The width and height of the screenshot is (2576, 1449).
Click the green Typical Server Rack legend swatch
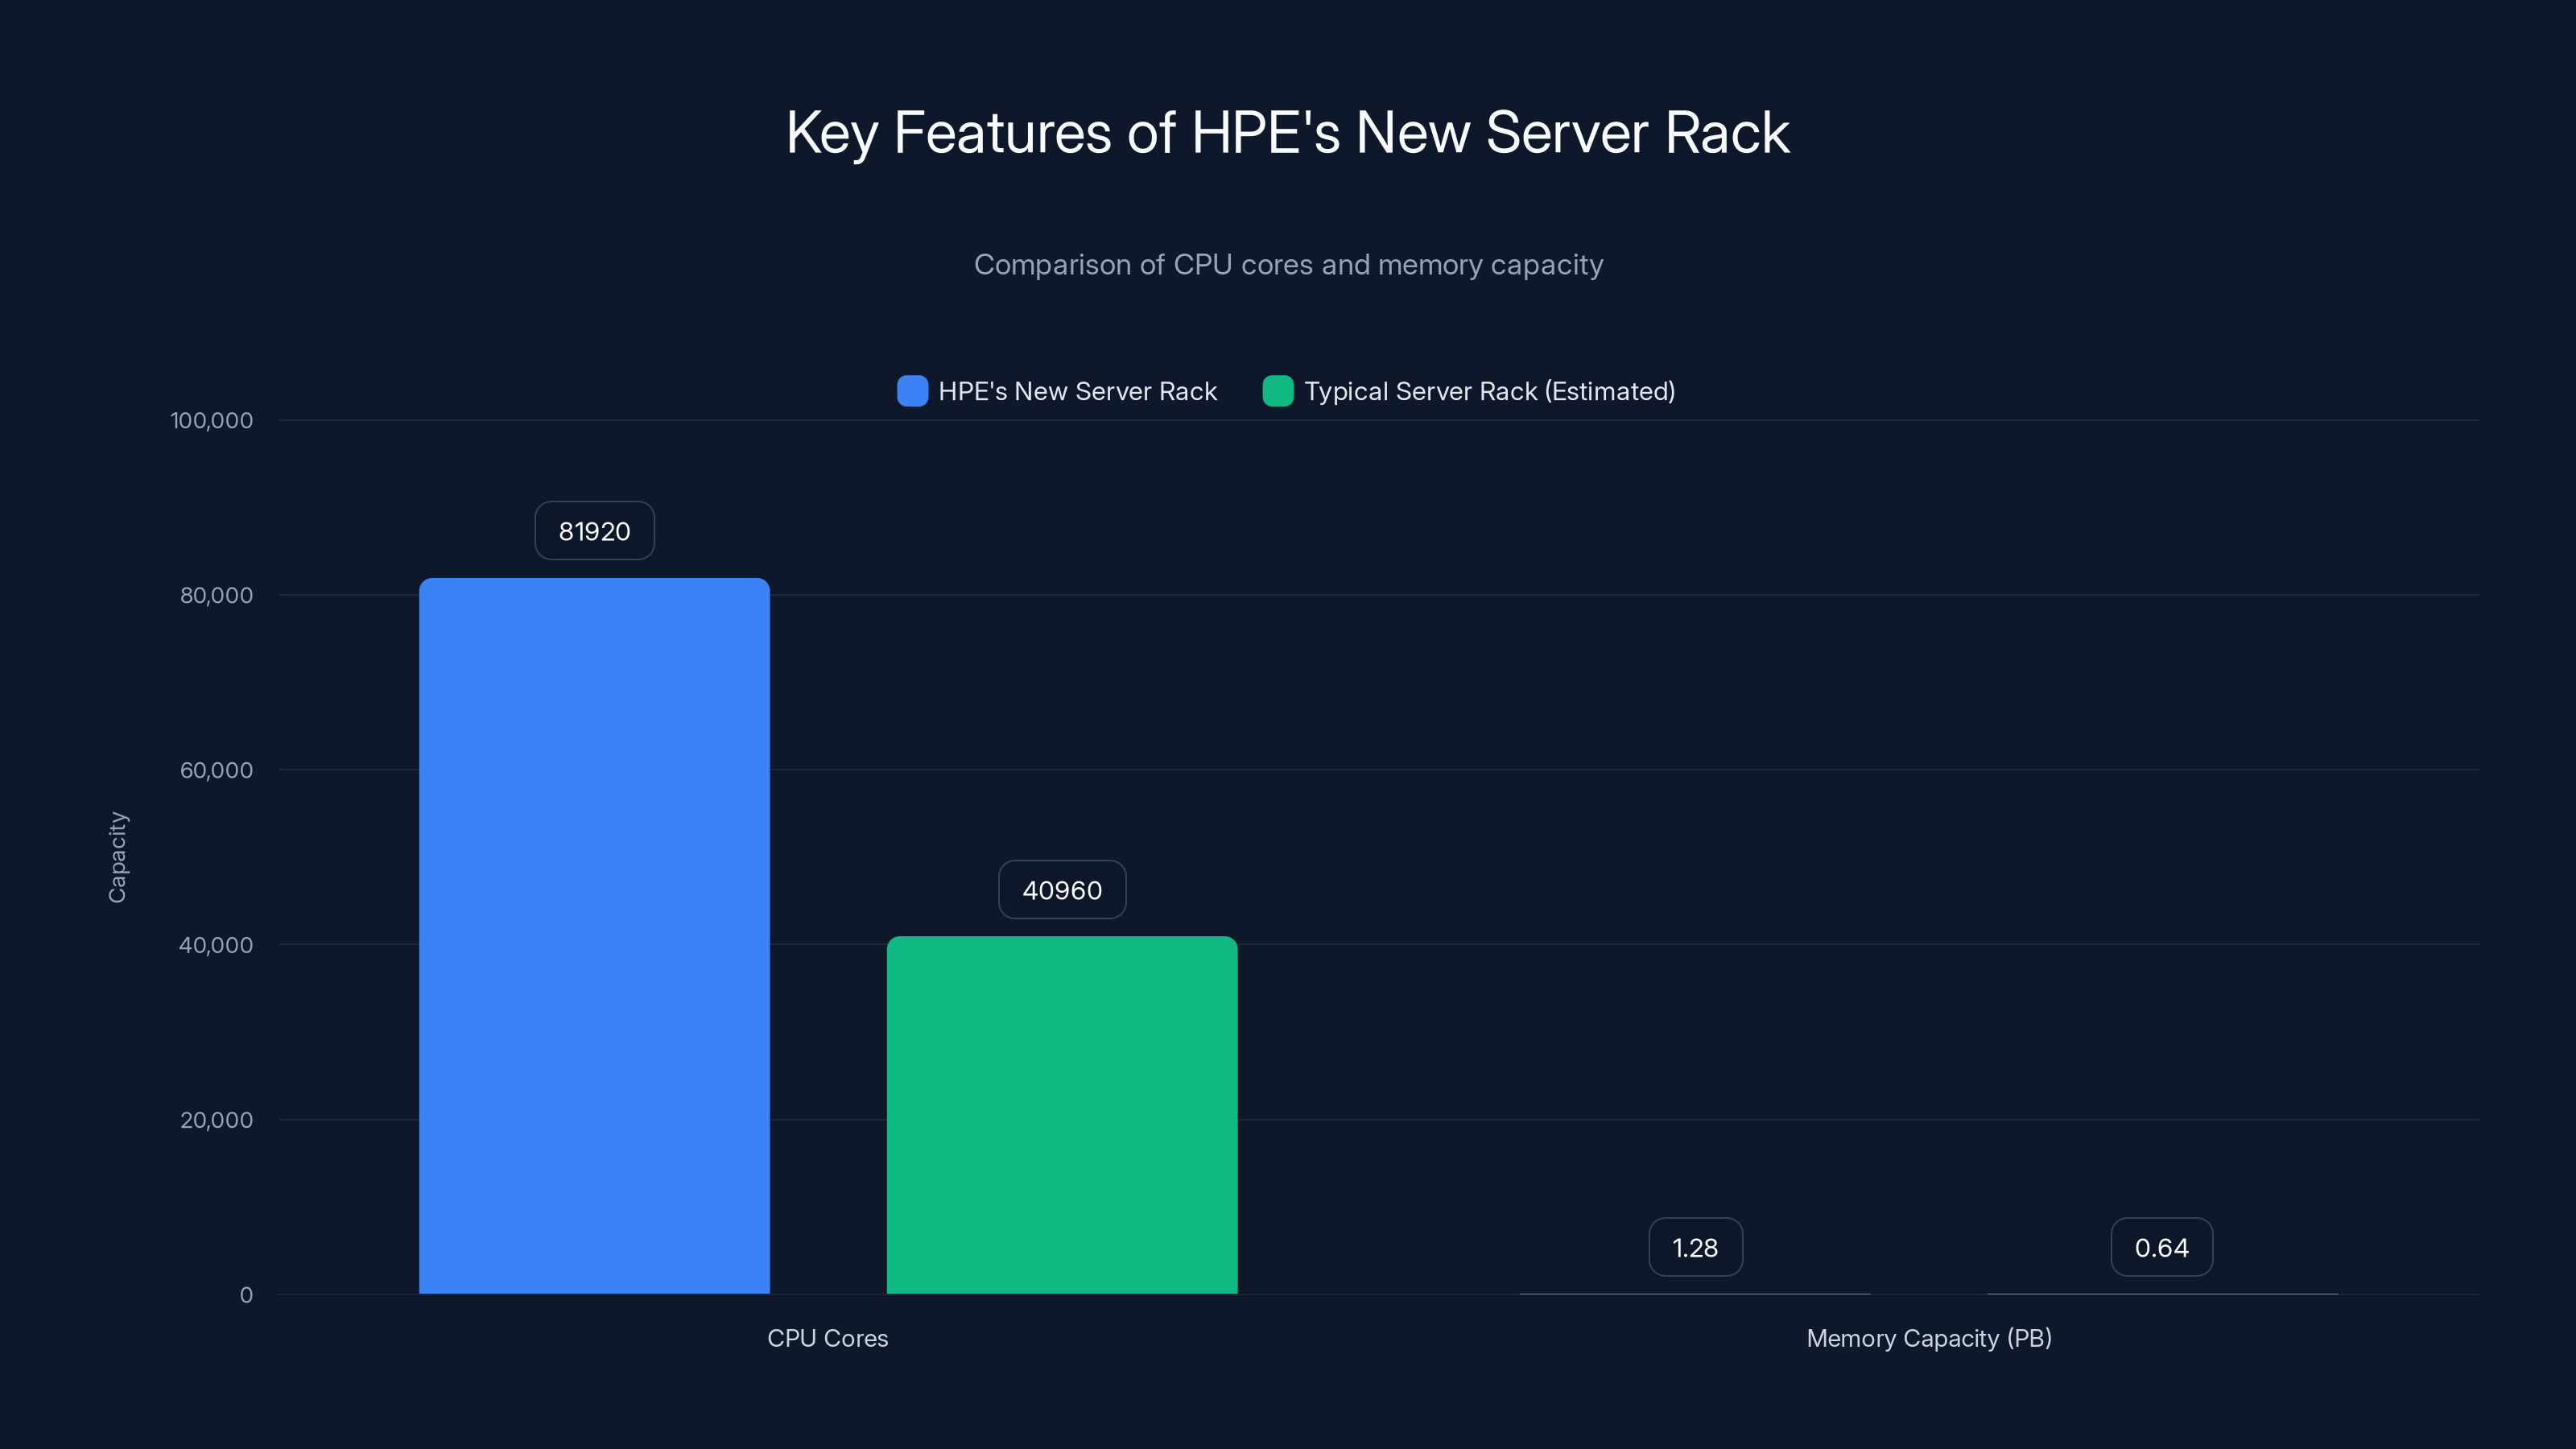(1278, 391)
